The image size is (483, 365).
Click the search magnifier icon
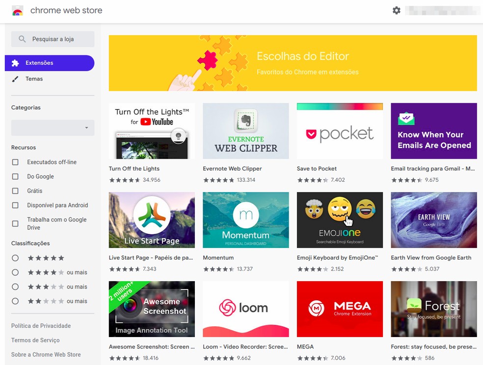(22, 39)
